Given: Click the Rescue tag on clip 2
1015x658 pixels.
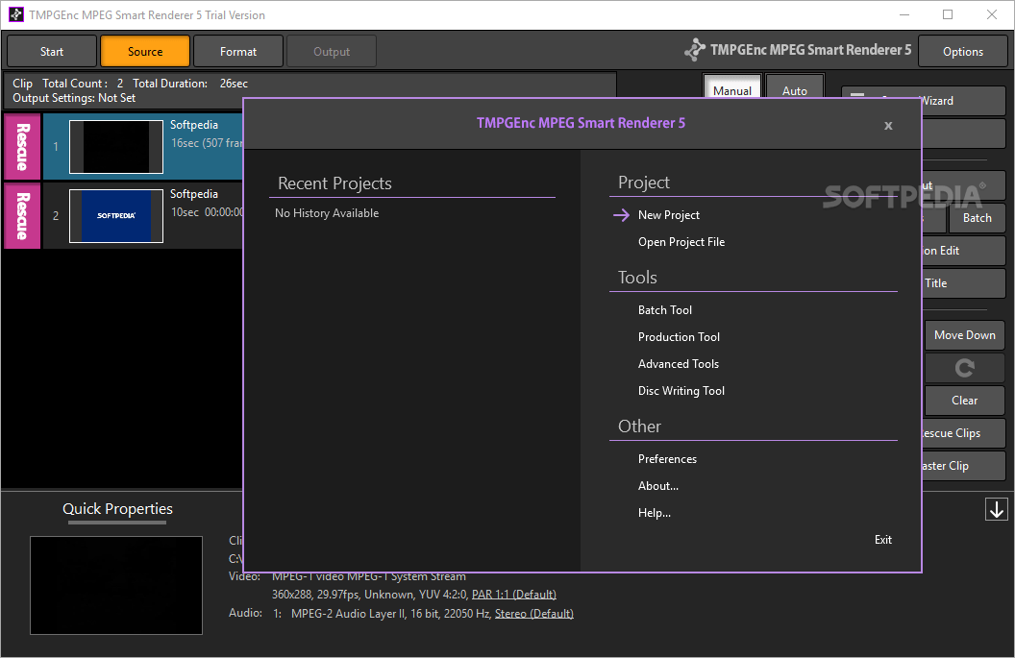Looking at the screenshot, I should [22, 215].
